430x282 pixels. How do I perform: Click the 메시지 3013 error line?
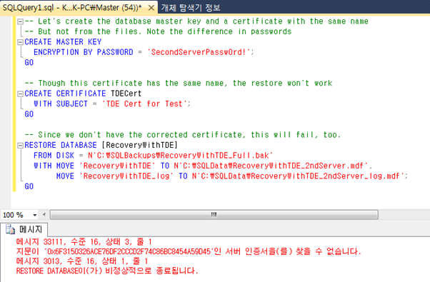(x=82, y=261)
